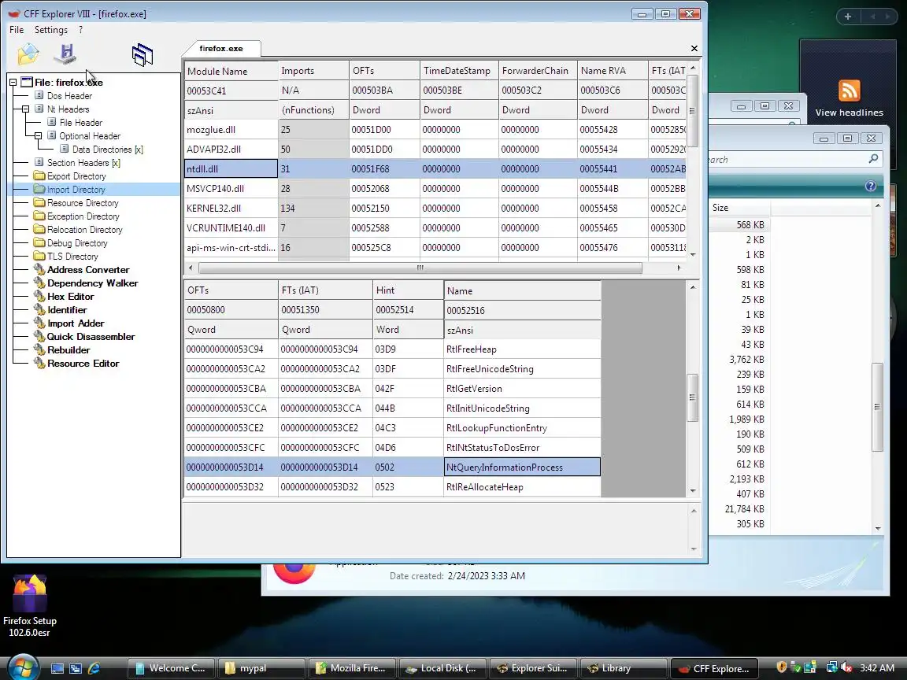Click the functions list vertical scrollbar thumb
Image resolution: width=907 pixels, height=680 pixels.
[x=692, y=397]
